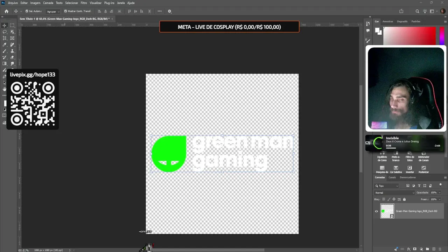This screenshot has width=448, height=252.
Task: Open the layer filter Tipo dropdown
Action: [386, 186]
